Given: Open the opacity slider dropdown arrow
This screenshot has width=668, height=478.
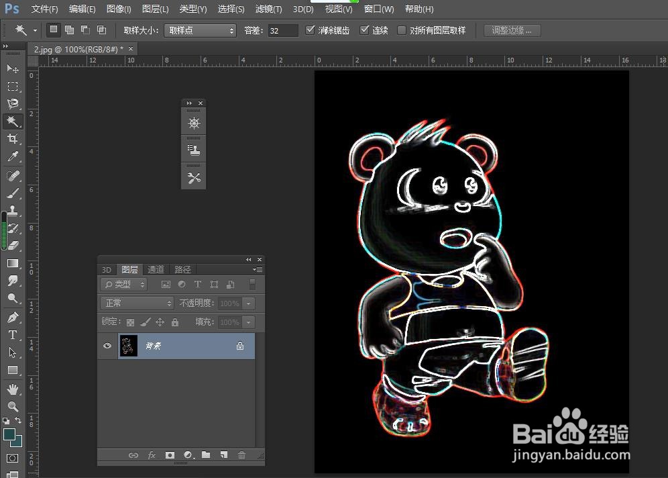Looking at the screenshot, I should (x=248, y=303).
